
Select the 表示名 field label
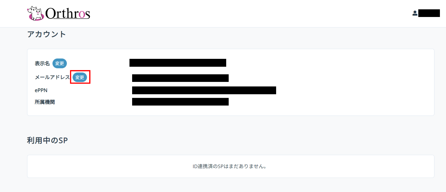click(42, 64)
